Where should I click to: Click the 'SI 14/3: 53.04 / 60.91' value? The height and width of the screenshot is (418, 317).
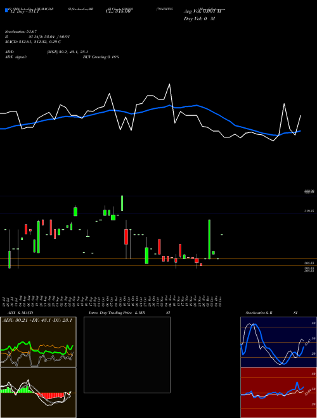tap(49, 37)
